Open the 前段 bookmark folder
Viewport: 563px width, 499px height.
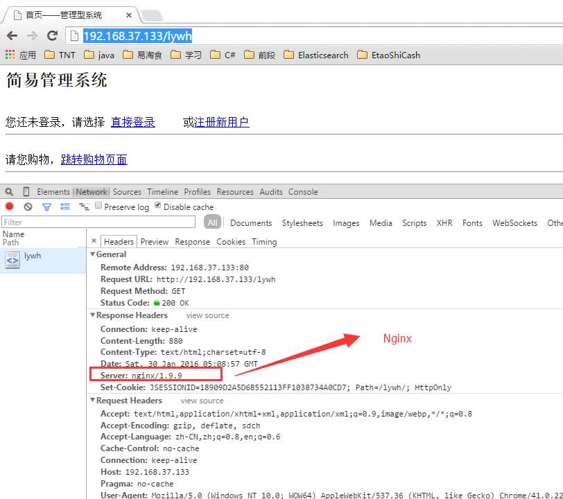(x=259, y=55)
